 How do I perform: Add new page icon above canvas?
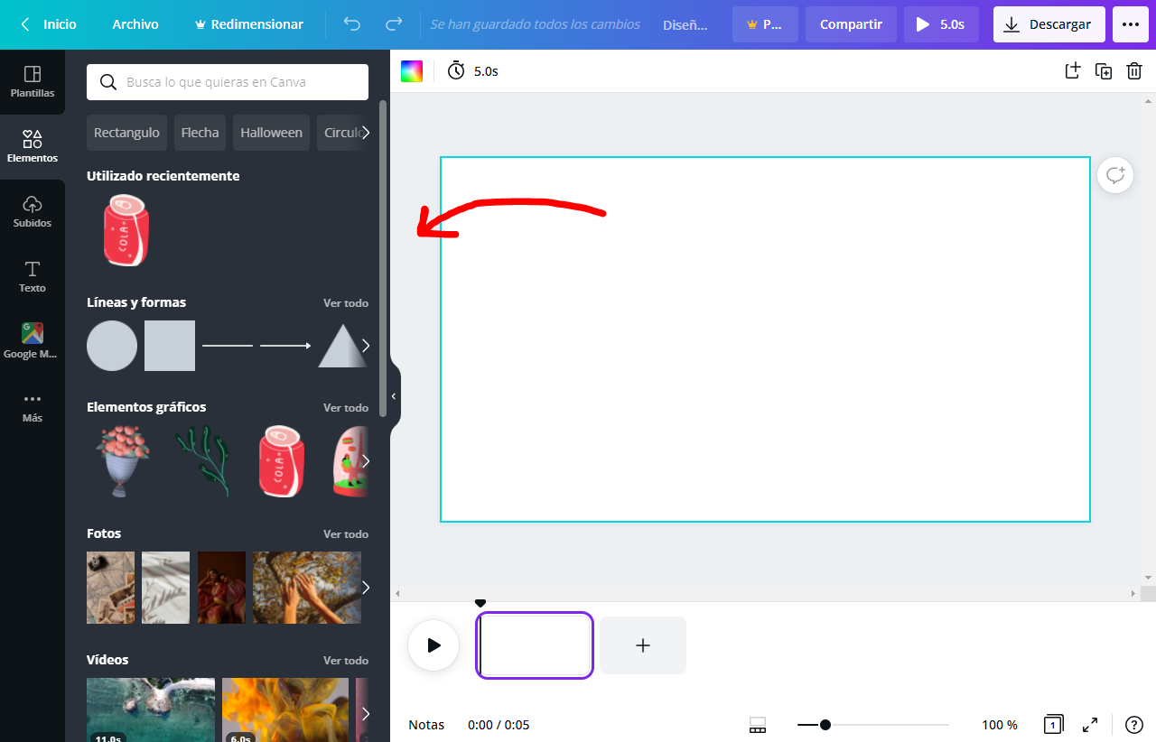1072,71
